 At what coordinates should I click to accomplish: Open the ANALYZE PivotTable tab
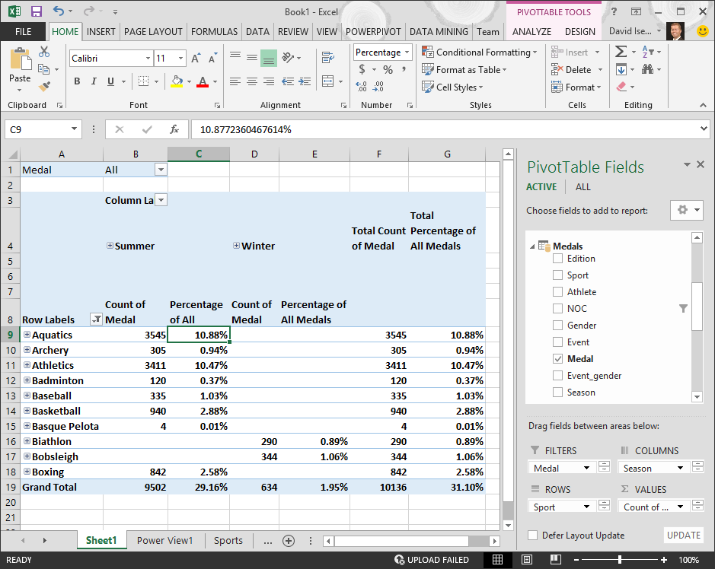point(531,32)
